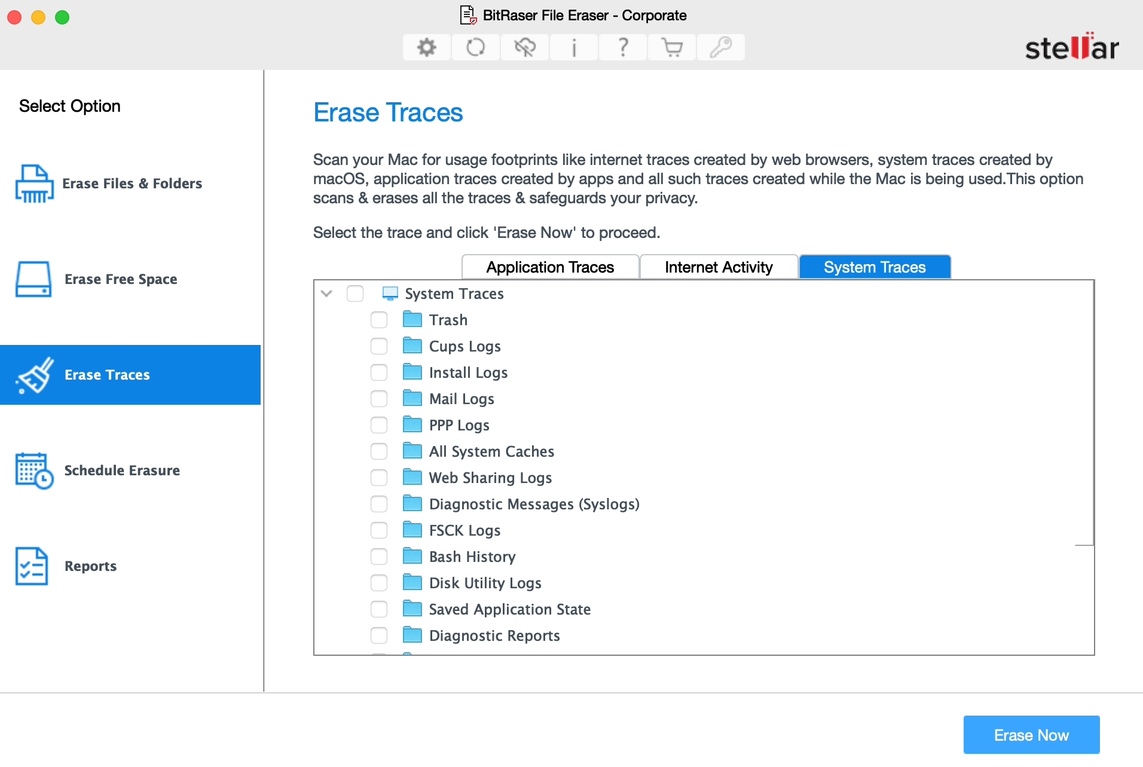Open Schedule Erasure calendar icon
Image resolution: width=1143 pixels, height=767 pixels.
coord(34,470)
